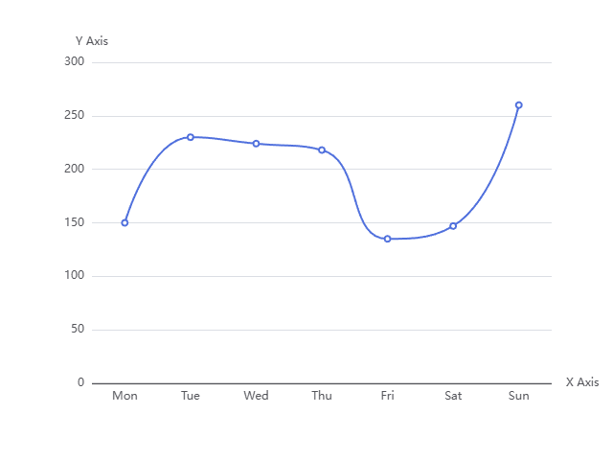Click the Tuesday data point marker
Screen dimensions: 613x460
point(191,137)
